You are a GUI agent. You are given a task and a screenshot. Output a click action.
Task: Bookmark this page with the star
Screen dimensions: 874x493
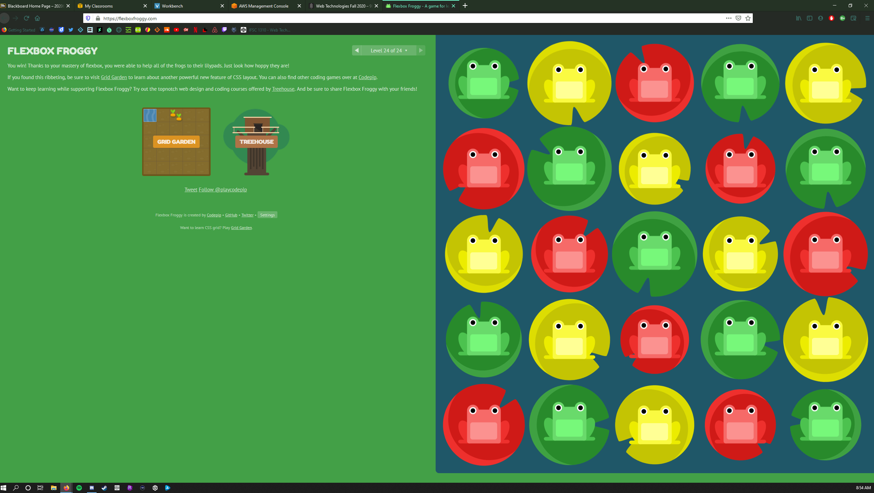tap(748, 18)
